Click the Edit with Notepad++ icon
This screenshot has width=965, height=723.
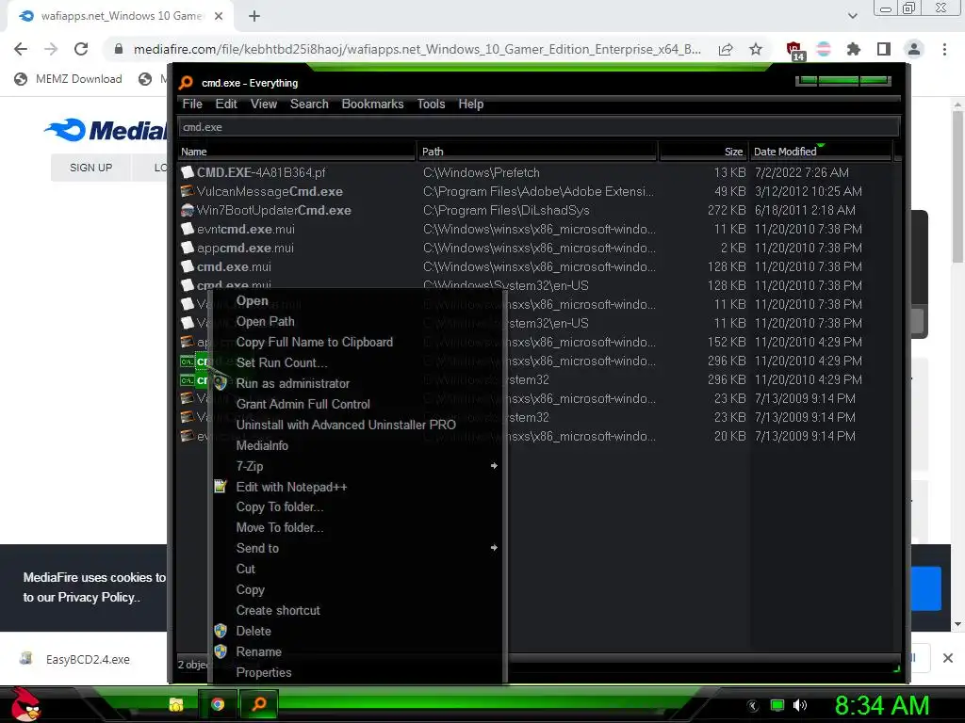point(221,487)
